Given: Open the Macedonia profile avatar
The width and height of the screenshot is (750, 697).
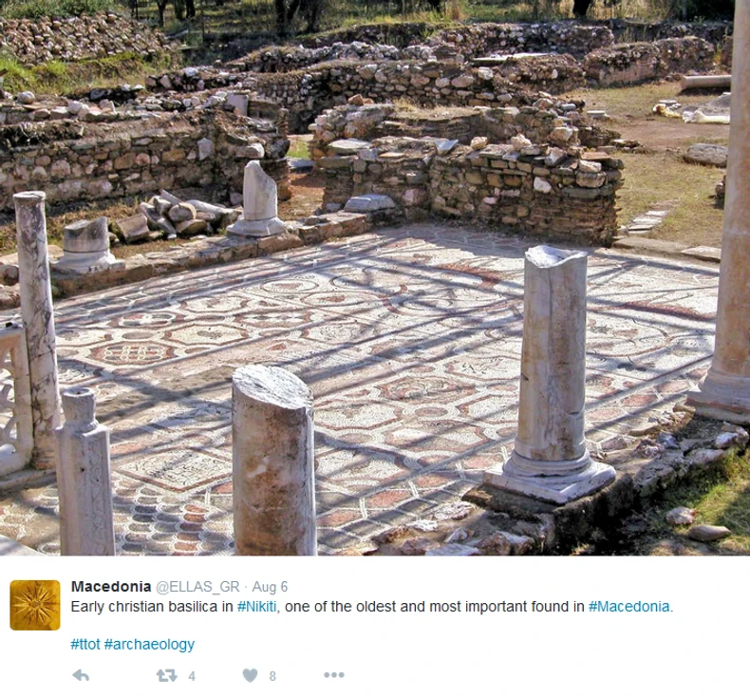Looking at the screenshot, I should pyautogui.click(x=35, y=605).
